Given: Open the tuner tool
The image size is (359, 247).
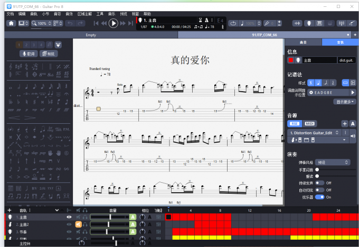Looking at the screenshot, I should (342, 23).
